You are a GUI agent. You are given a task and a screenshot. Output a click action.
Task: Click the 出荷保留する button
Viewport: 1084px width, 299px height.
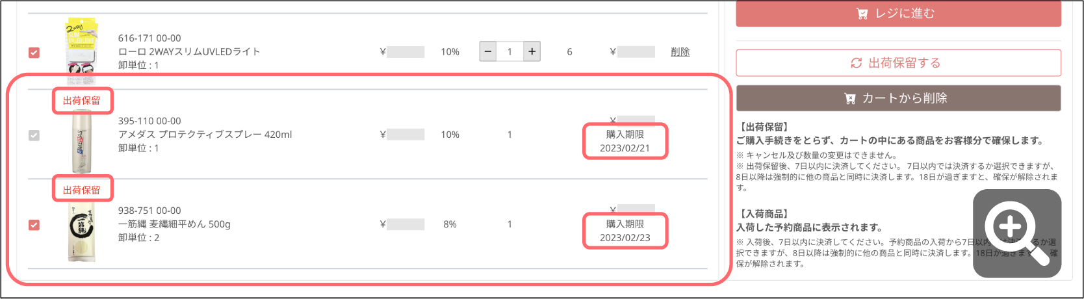[x=898, y=63]
